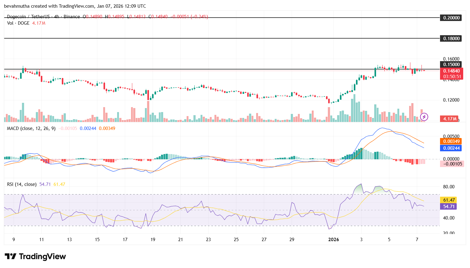Open the TradingView logo at bottom left
The image size is (470, 268).
click(x=35, y=257)
